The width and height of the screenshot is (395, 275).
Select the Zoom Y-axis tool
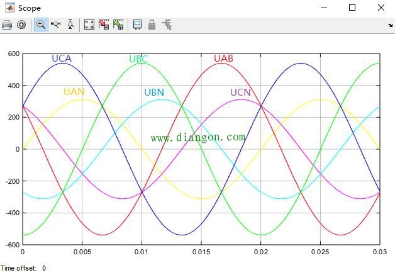70,25
